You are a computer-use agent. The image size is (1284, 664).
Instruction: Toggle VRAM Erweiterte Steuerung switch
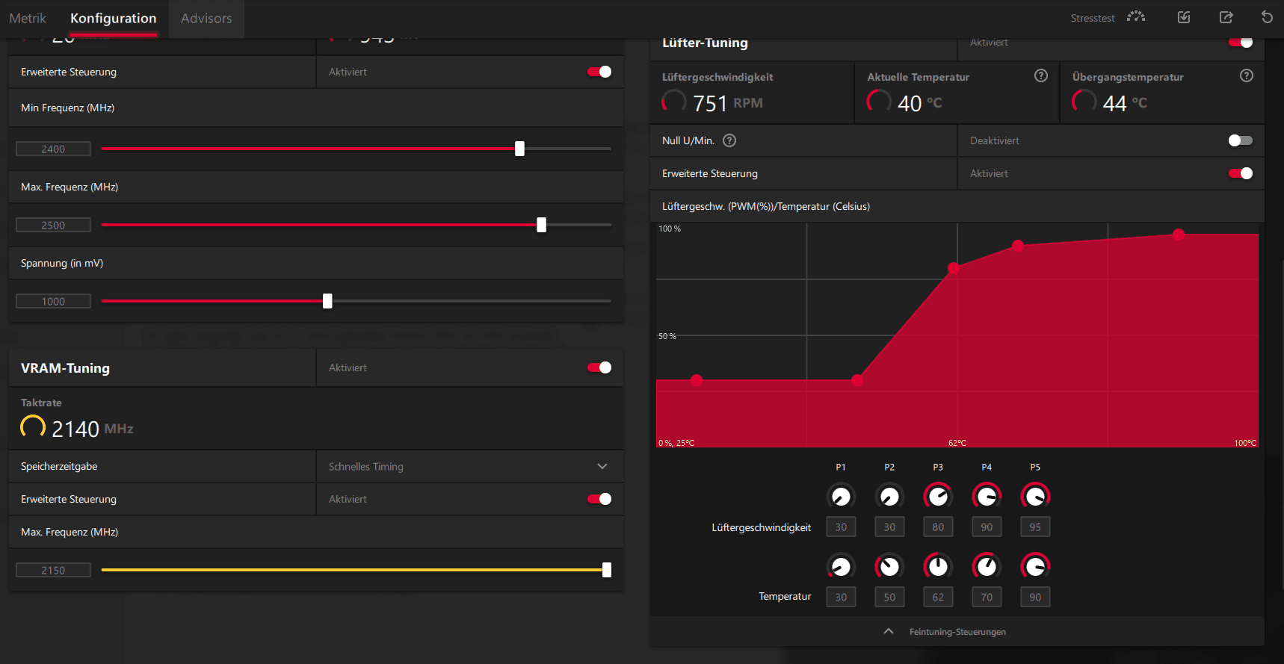599,499
